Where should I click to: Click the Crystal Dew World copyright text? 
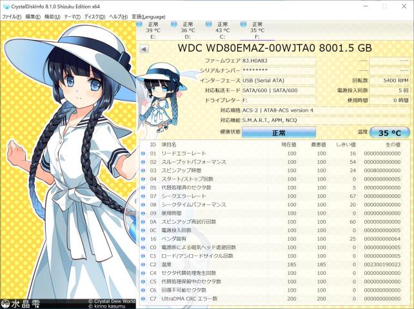112,301
